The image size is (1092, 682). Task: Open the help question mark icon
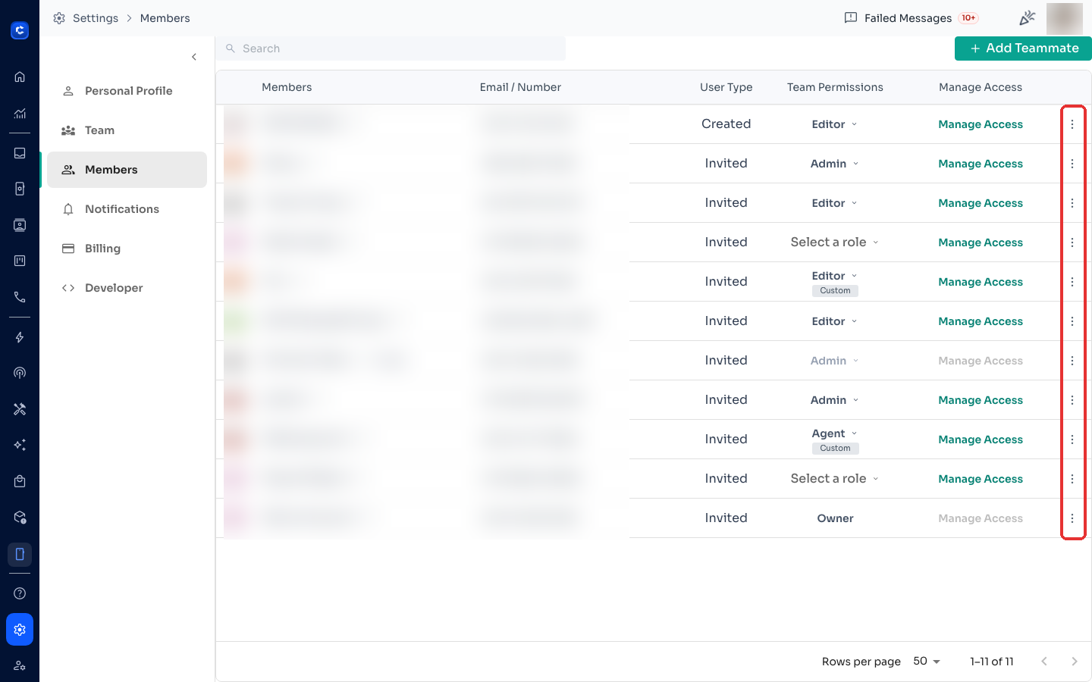[x=20, y=593]
